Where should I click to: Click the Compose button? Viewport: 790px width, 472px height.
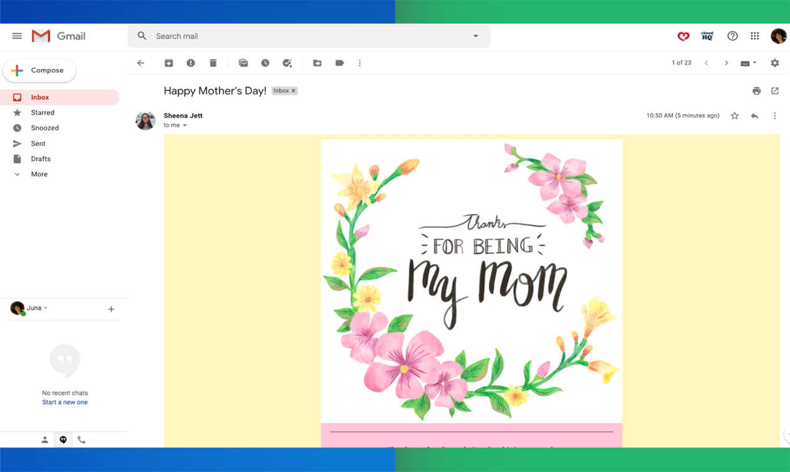(x=39, y=70)
